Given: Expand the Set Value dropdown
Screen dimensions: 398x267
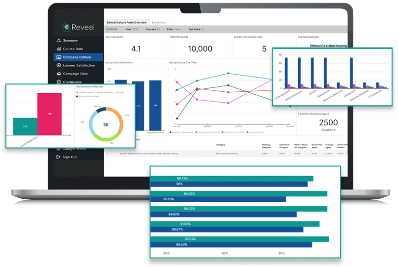Looking at the screenshot, I should 197,29.
